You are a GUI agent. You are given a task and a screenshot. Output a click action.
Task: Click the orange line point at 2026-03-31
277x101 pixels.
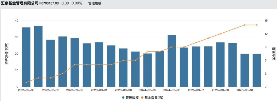tap(245, 25)
